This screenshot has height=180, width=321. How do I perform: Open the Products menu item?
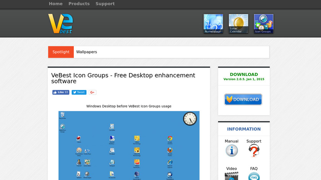(x=79, y=4)
